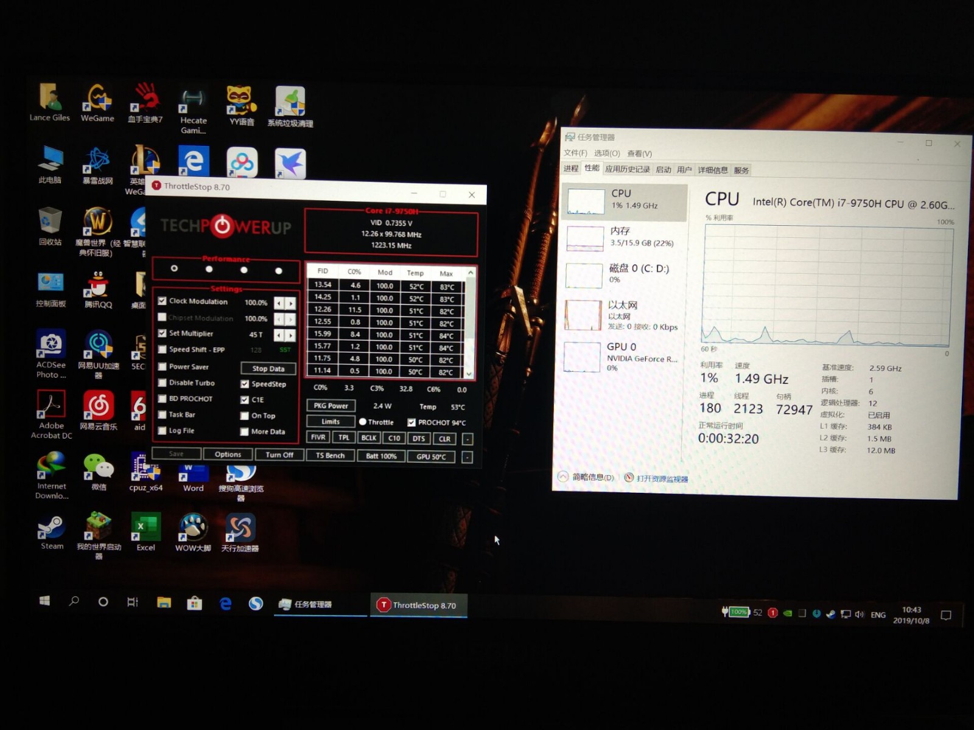Open the 系统垃圾清理 desktop shortcut
974x730 pixels.
pos(290,106)
